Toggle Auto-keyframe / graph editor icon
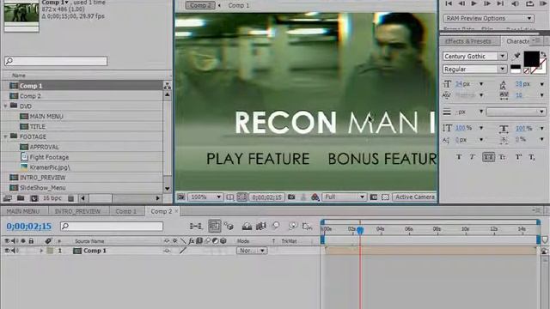 (307, 227)
